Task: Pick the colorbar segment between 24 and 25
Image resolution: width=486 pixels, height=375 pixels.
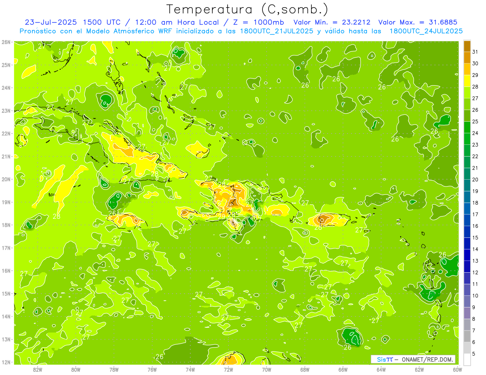Action: (x=467, y=127)
